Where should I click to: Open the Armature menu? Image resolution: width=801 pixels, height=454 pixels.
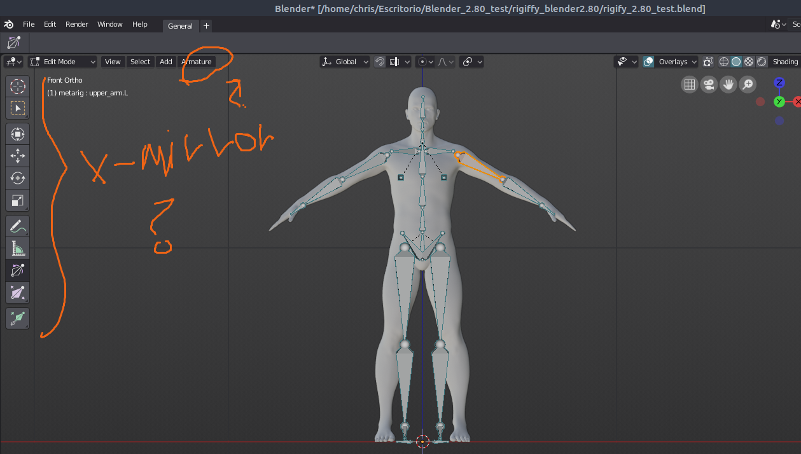pos(196,62)
